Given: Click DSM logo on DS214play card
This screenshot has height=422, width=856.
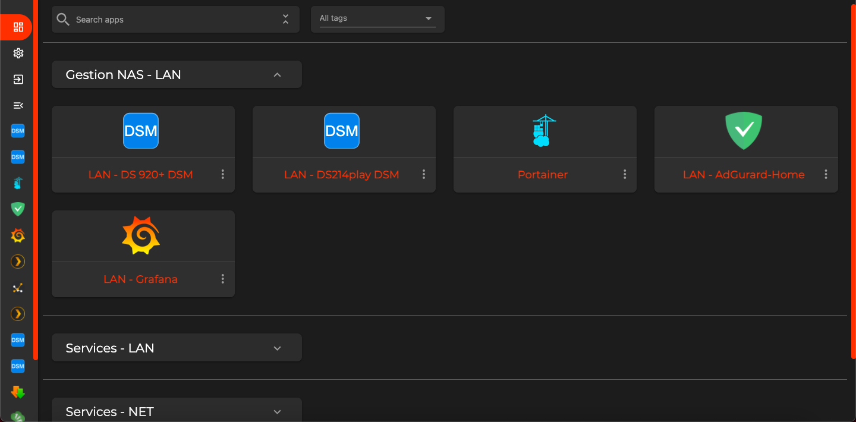Looking at the screenshot, I should click(x=342, y=131).
